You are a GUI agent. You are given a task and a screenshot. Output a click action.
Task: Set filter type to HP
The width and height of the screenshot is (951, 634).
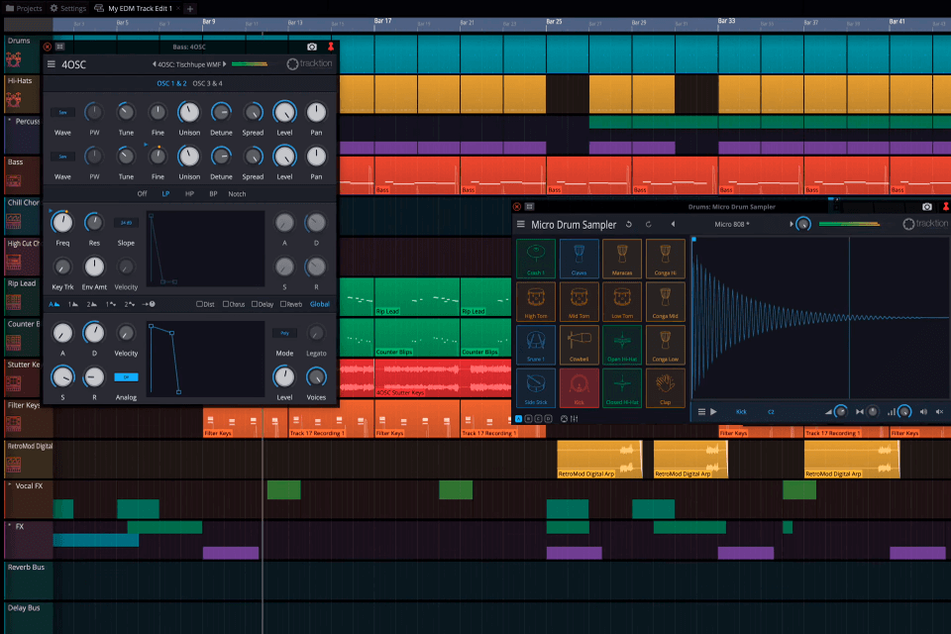point(189,193)
